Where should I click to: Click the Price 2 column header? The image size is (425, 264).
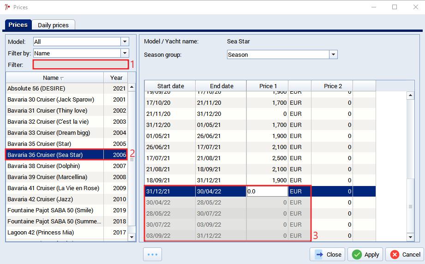333,86
